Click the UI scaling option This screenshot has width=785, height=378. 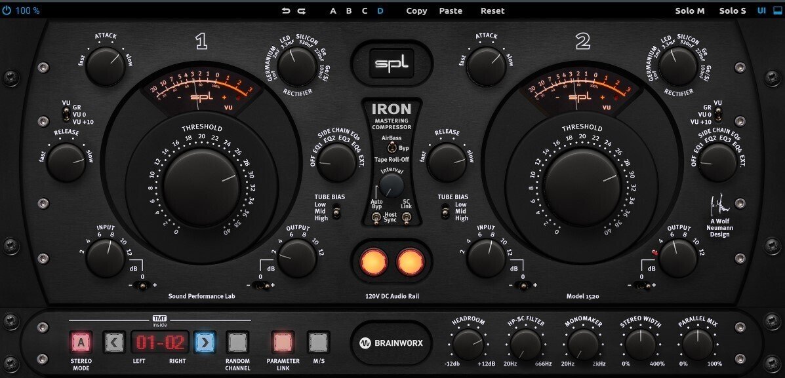(761, 10)
